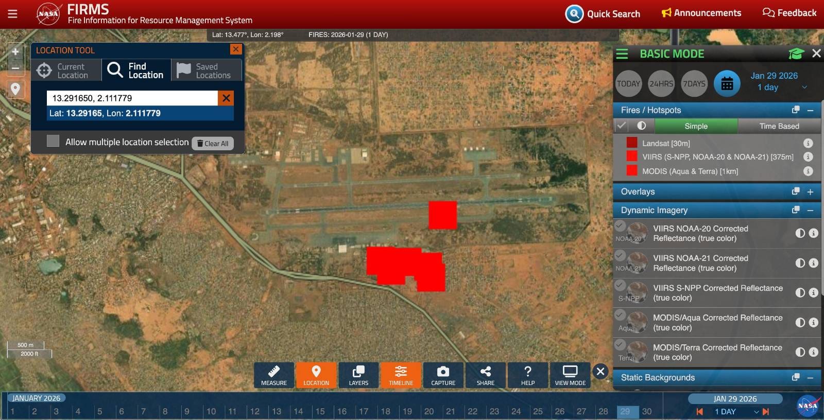The width and height of the screenshot is (824, 420).
Task: Open the Basic Mode menu icon
Action: 622,54
